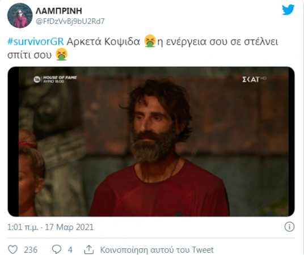Like the tweet with the heart icon
This screenshot has width=304, height=255.
[x=13, y=249]
